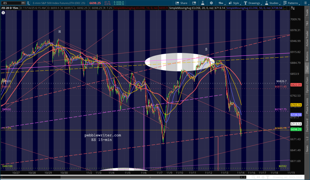
Task: Click the $6826.7 level label
Action: pyautogui.click(x=281, y=81)
